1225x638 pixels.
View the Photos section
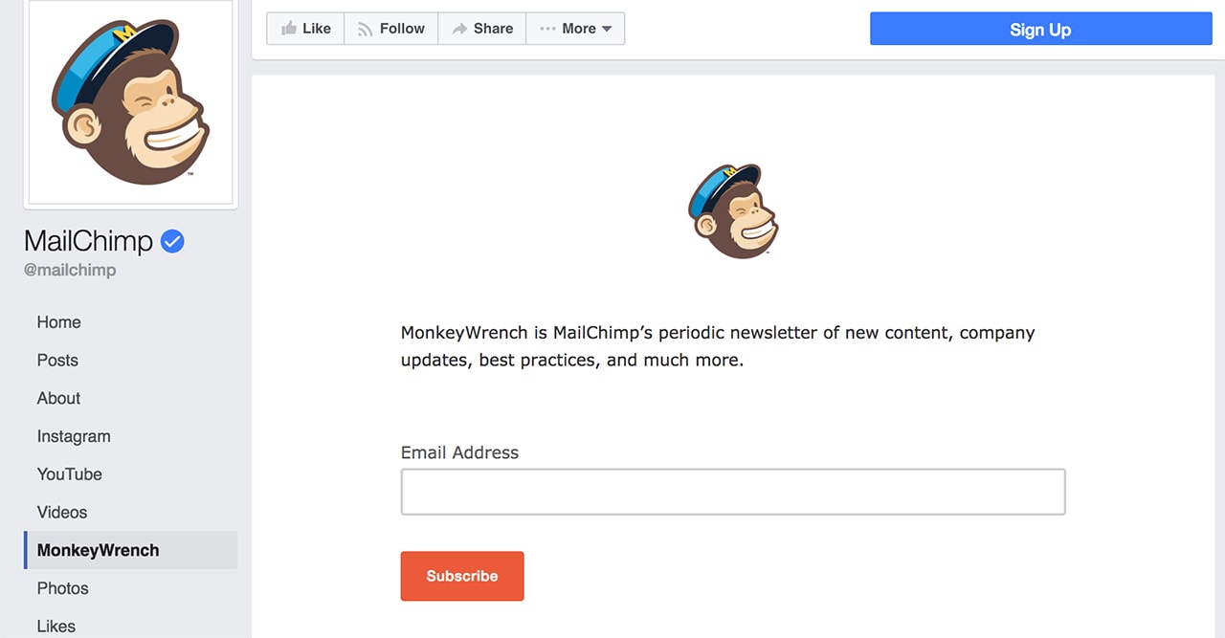click(x=63, y=588)
